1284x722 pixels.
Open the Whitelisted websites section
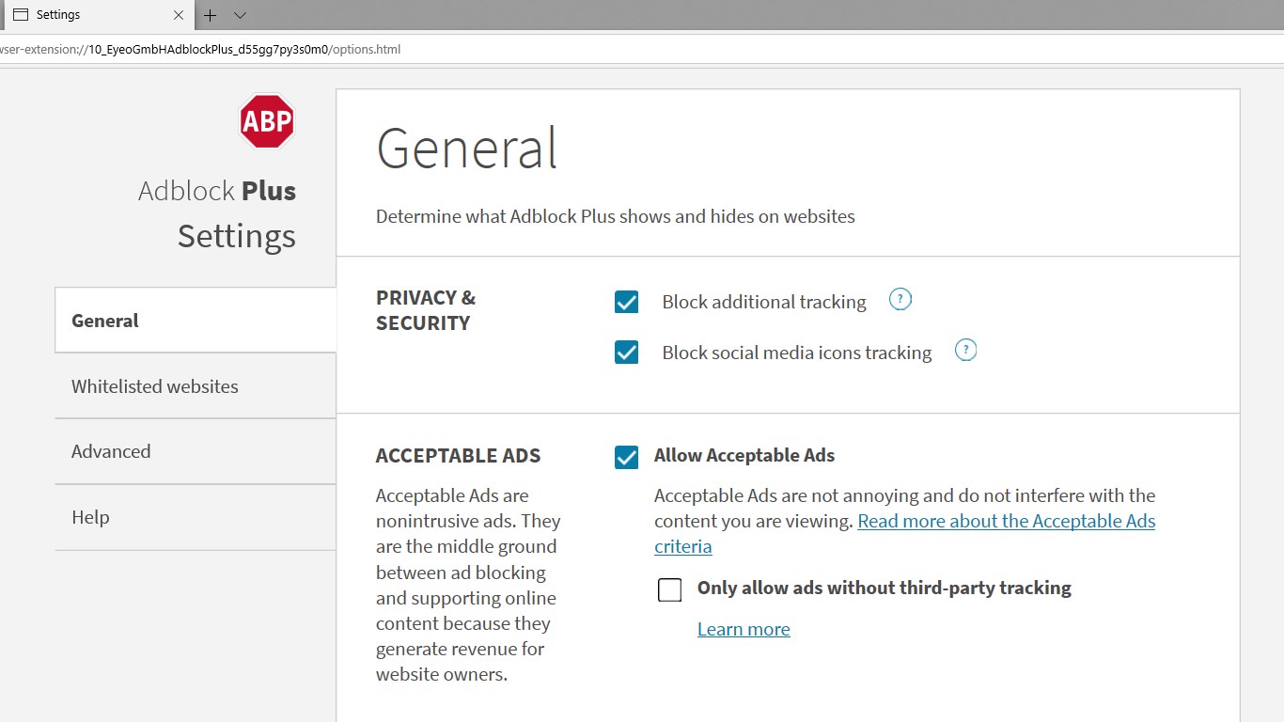154,385
